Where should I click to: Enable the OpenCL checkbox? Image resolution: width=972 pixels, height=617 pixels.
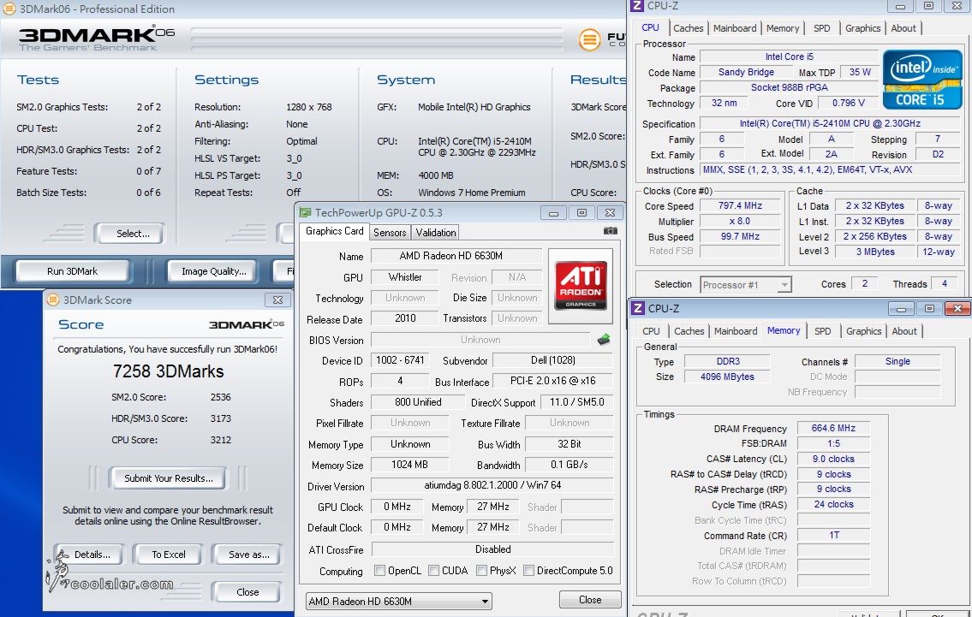click(x=380, y=571)
